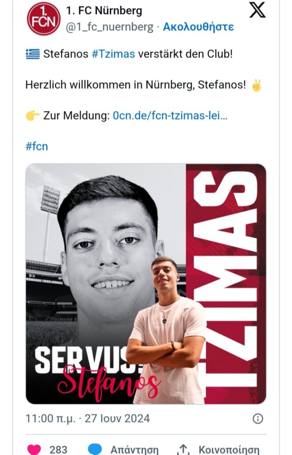Click the 'Herzlich willkommen in Nürnberg' text line
The height and width of the screenshot is (455, 292).
point(136,85)
